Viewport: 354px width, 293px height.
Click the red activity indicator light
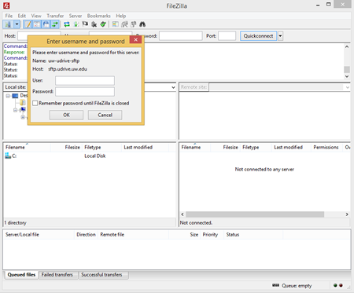[341, 285]
